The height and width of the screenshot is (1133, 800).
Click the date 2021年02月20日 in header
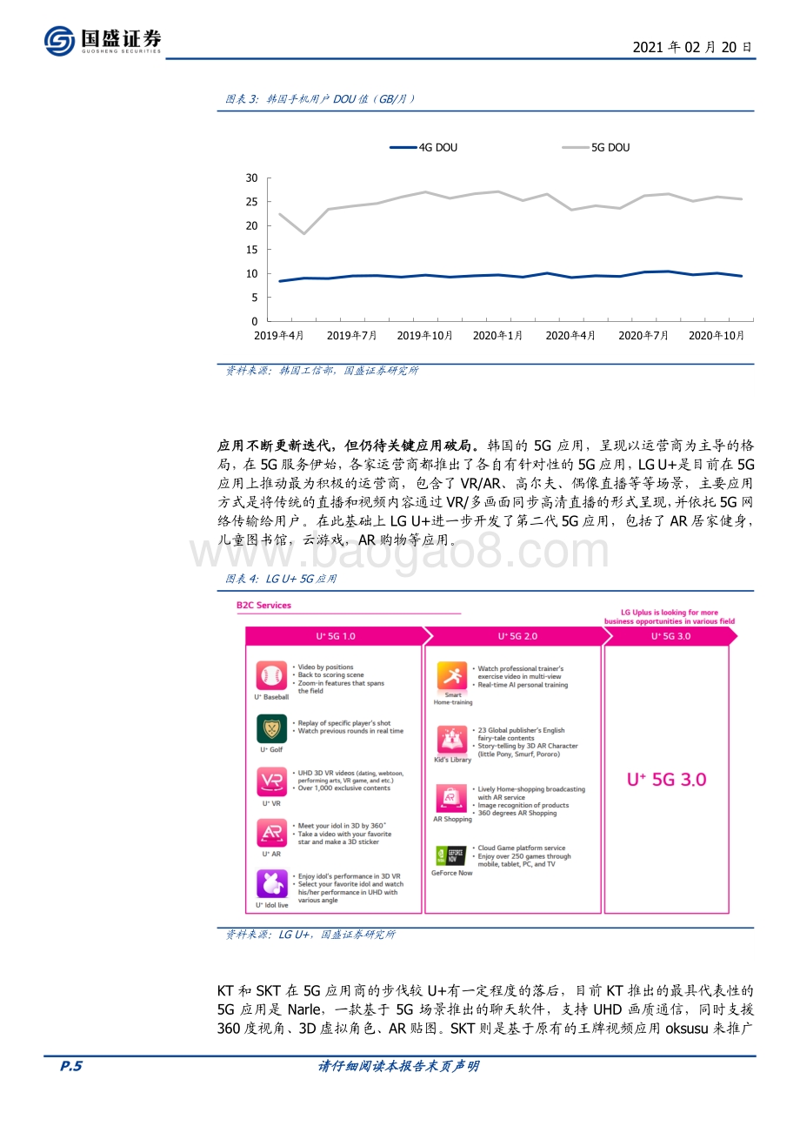click(x=693, y=48)
